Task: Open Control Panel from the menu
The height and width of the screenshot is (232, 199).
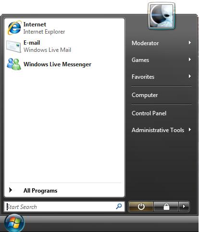Action: (x=162, y=113)
